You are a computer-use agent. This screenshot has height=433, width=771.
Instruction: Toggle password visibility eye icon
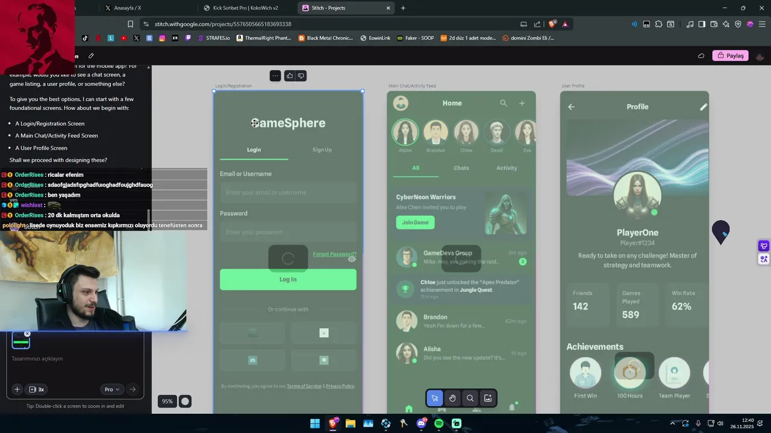(352, 259)
